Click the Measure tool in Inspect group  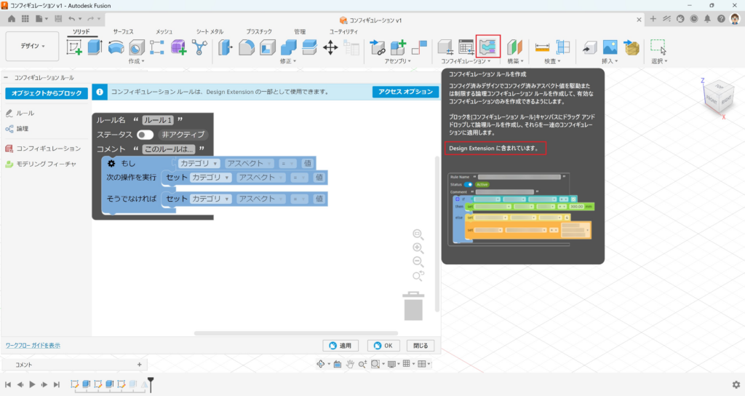click(x=543, y=47)
